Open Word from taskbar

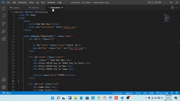click(x=110, y=98)
